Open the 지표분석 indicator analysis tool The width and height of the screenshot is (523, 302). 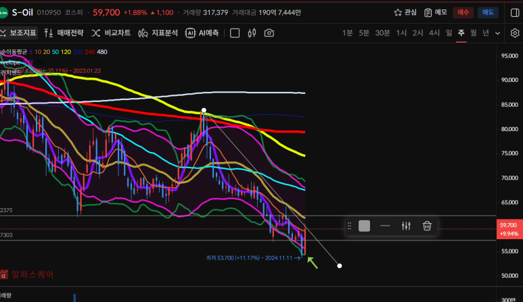158,33
